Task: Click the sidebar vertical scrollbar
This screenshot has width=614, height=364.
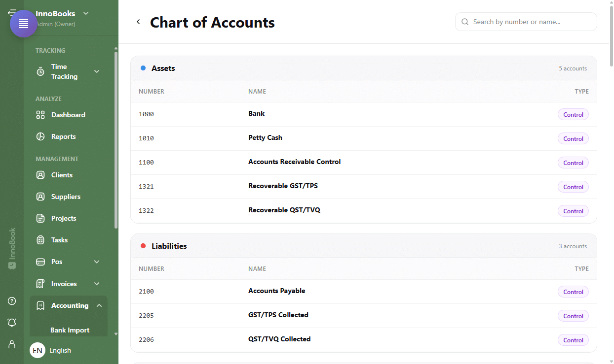Action: click(116, 139)
